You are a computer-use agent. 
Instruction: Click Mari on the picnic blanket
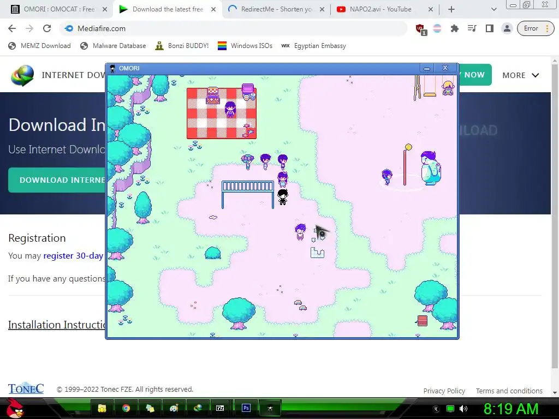pyautogui.click(x=230, y=110)
